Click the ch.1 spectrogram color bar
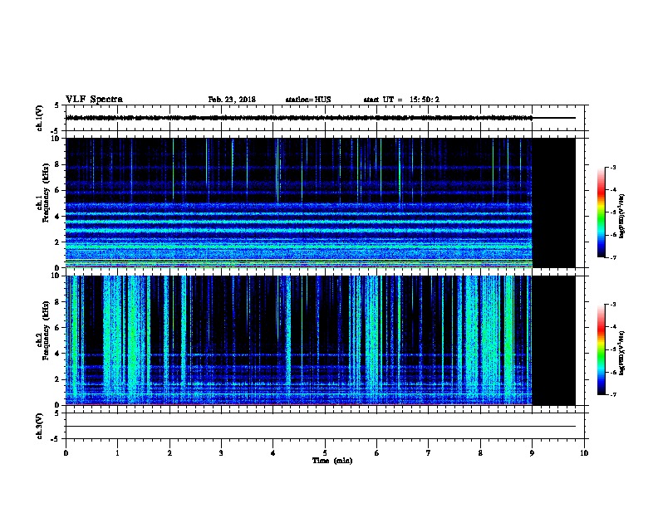The image size is (658, 508). (601, 212)
